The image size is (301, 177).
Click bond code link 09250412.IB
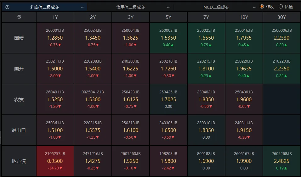point(93,92)
